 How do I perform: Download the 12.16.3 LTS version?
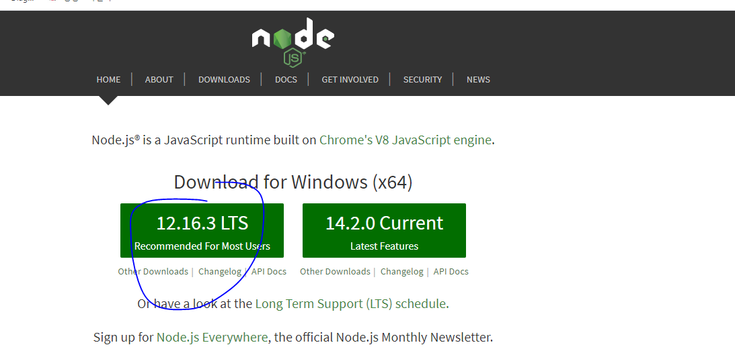click(202, 230)
